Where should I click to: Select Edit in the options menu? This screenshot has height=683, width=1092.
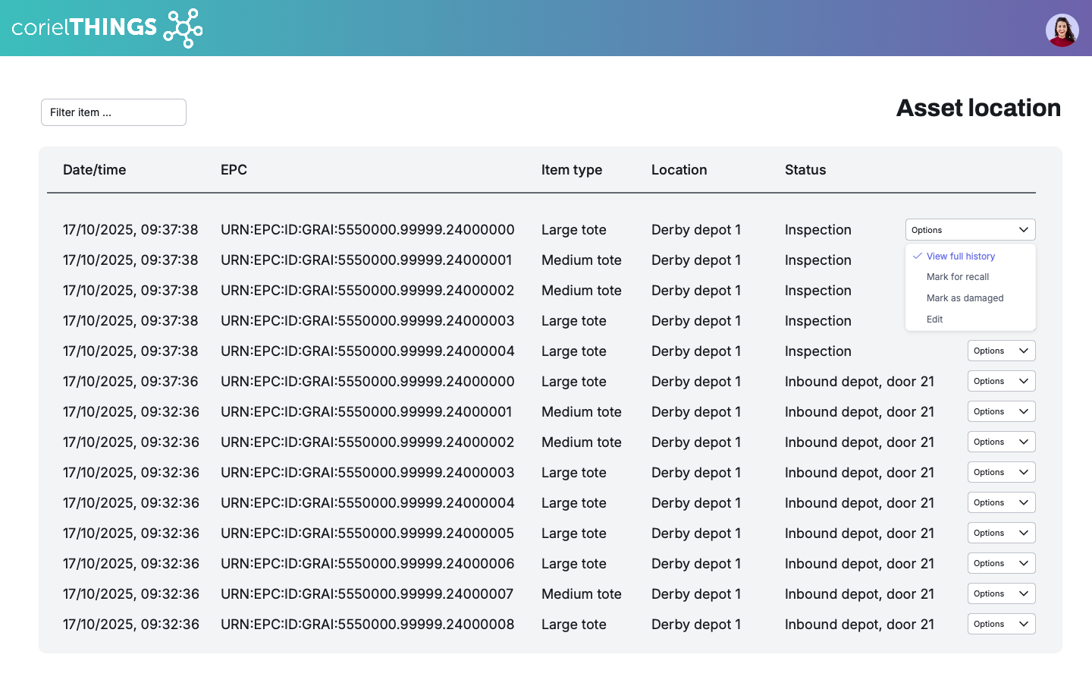[934, 319]
